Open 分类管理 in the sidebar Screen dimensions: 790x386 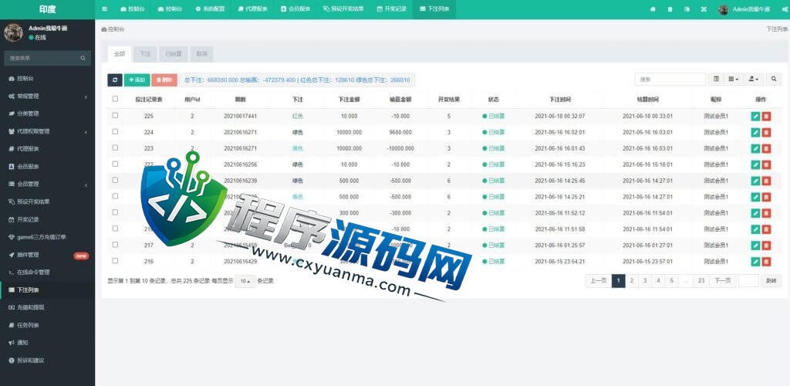tap(47, 113)
